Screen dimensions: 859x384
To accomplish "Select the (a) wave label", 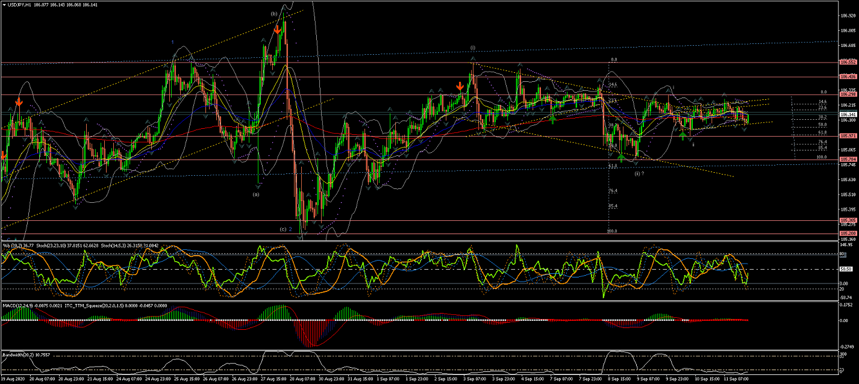I will (256, 194).
